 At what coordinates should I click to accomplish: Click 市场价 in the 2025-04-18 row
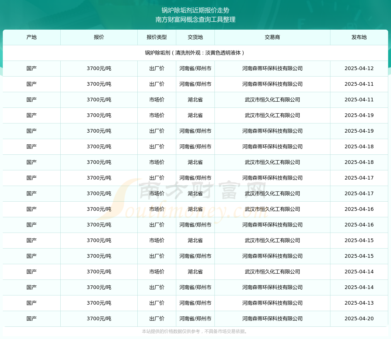pos(157,162)
